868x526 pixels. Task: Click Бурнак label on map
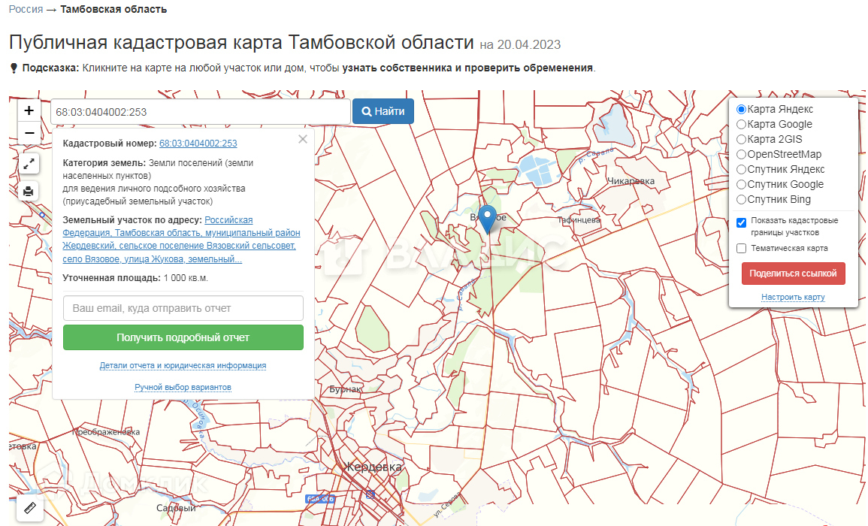345,389
